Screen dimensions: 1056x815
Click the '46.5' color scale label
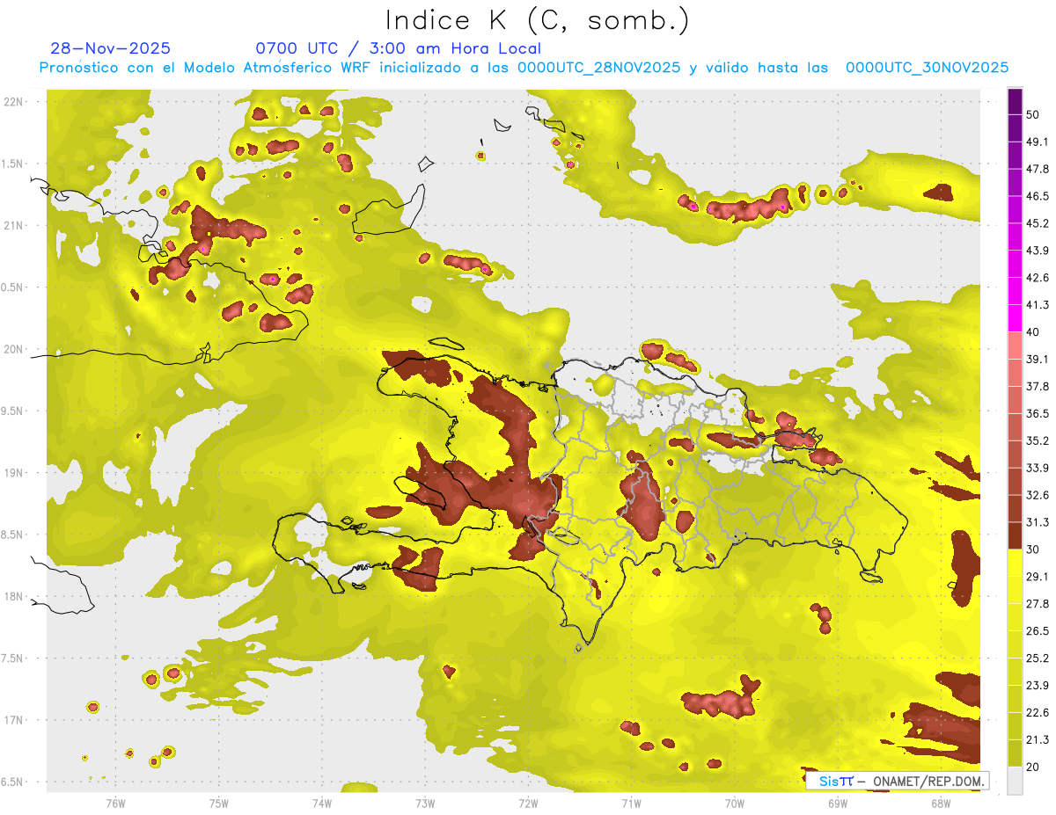point(1038,196)
